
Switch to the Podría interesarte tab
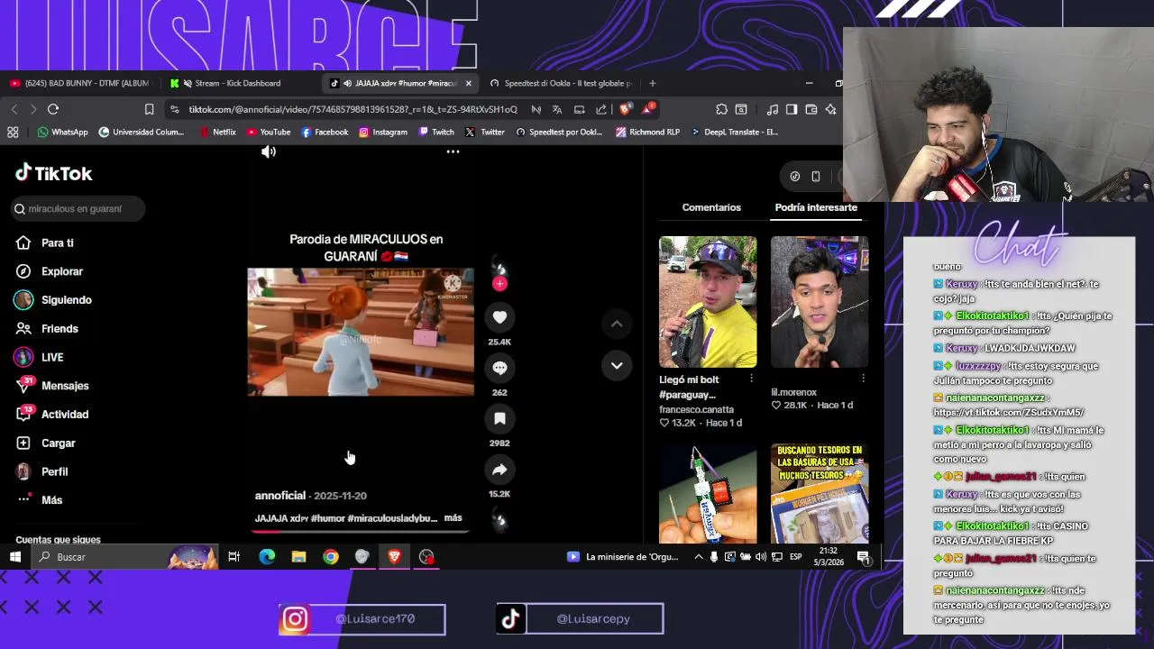pos(816,207)
